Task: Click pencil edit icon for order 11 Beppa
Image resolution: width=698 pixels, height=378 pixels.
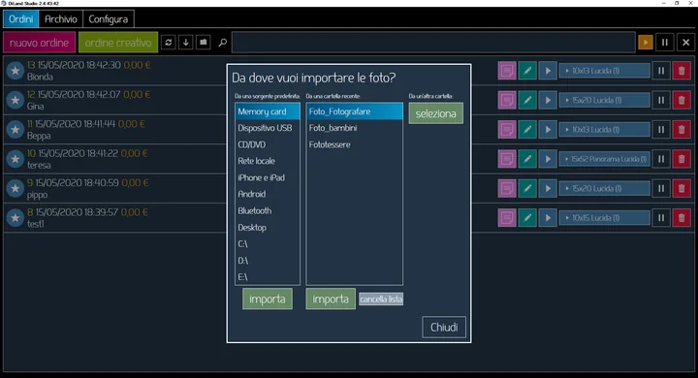Action: [x=527, y=129]
